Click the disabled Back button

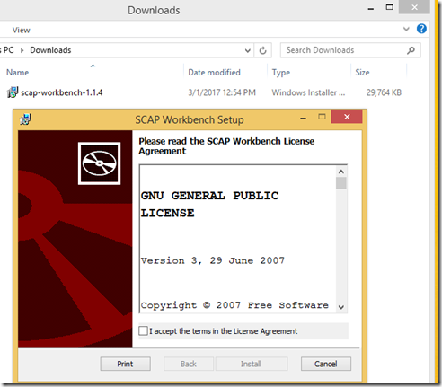pyautogui.click(x=189, y=364)
